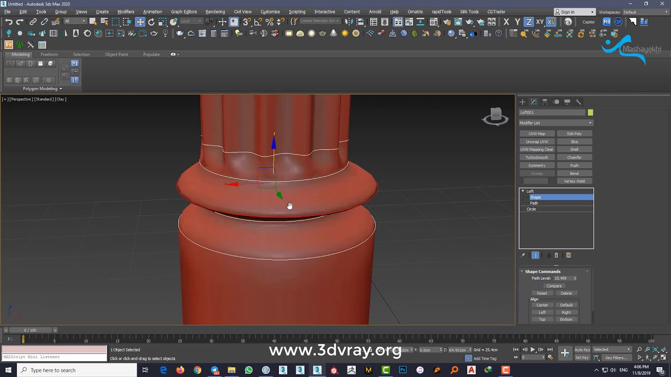Click the Copitor toolbar button
The height and width of the screenshot is (377, 671).
coord(589,22)
